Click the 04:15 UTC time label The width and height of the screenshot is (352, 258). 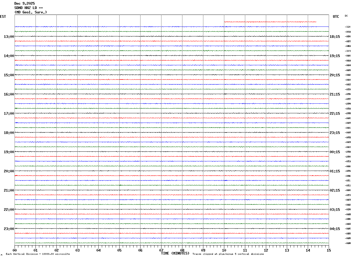pos(335,229)
